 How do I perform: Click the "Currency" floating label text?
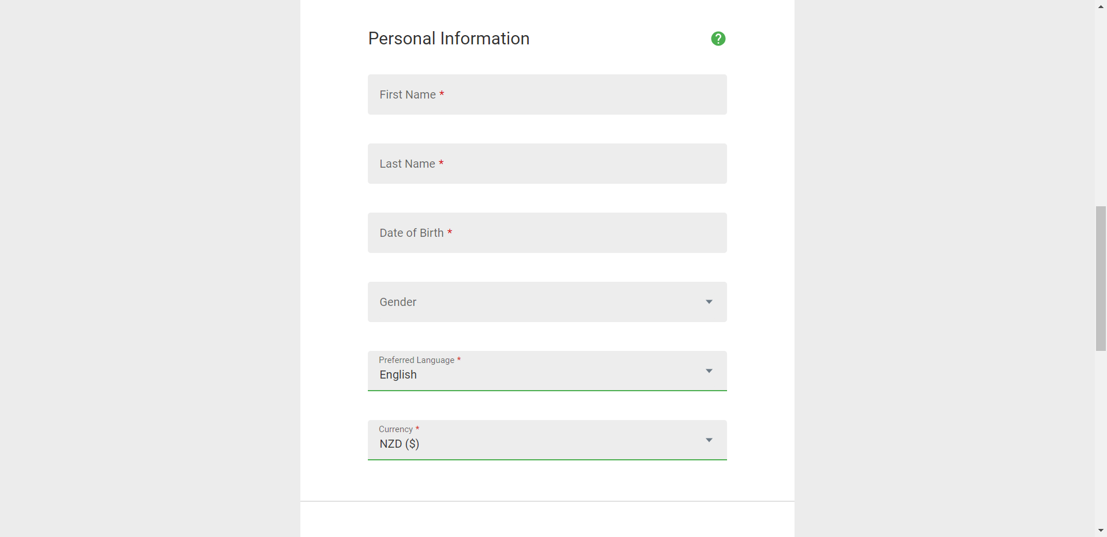coord(396,429)
